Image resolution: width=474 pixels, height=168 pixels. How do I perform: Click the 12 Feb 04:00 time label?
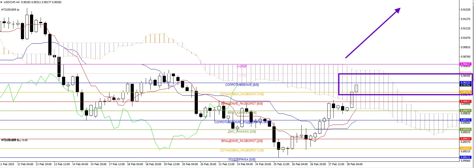pyautogui.click(x=25, y=164)
